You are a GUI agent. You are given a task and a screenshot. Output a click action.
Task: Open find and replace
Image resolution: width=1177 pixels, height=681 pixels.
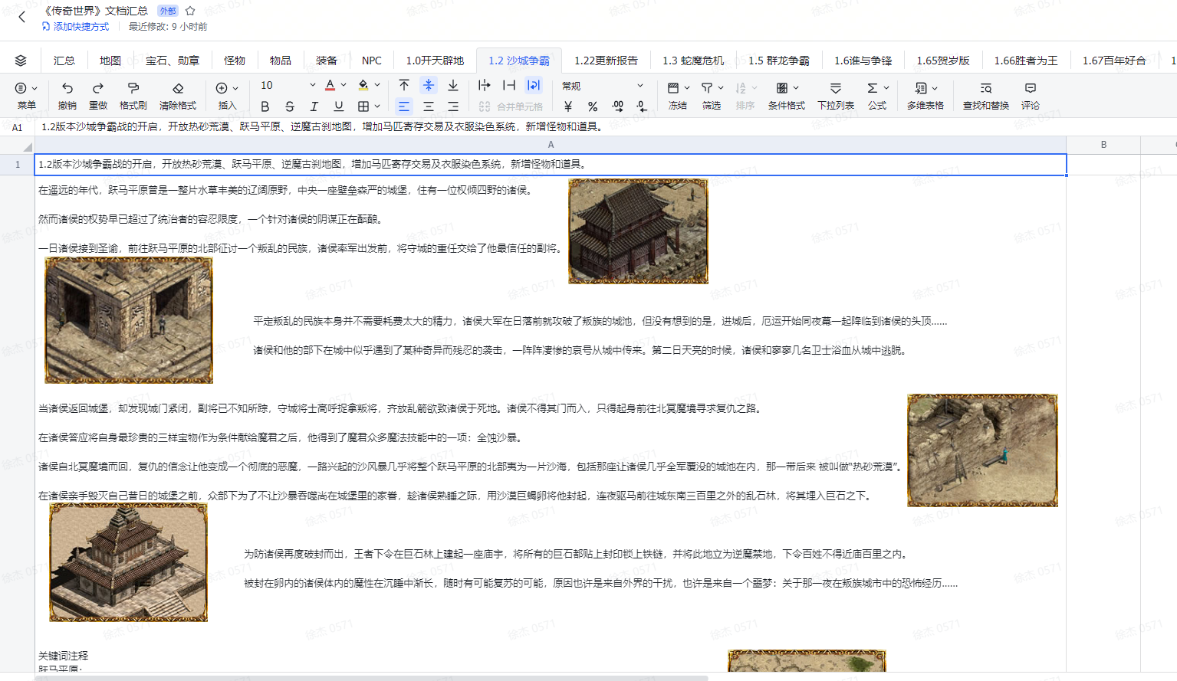(x=986, y=96)
